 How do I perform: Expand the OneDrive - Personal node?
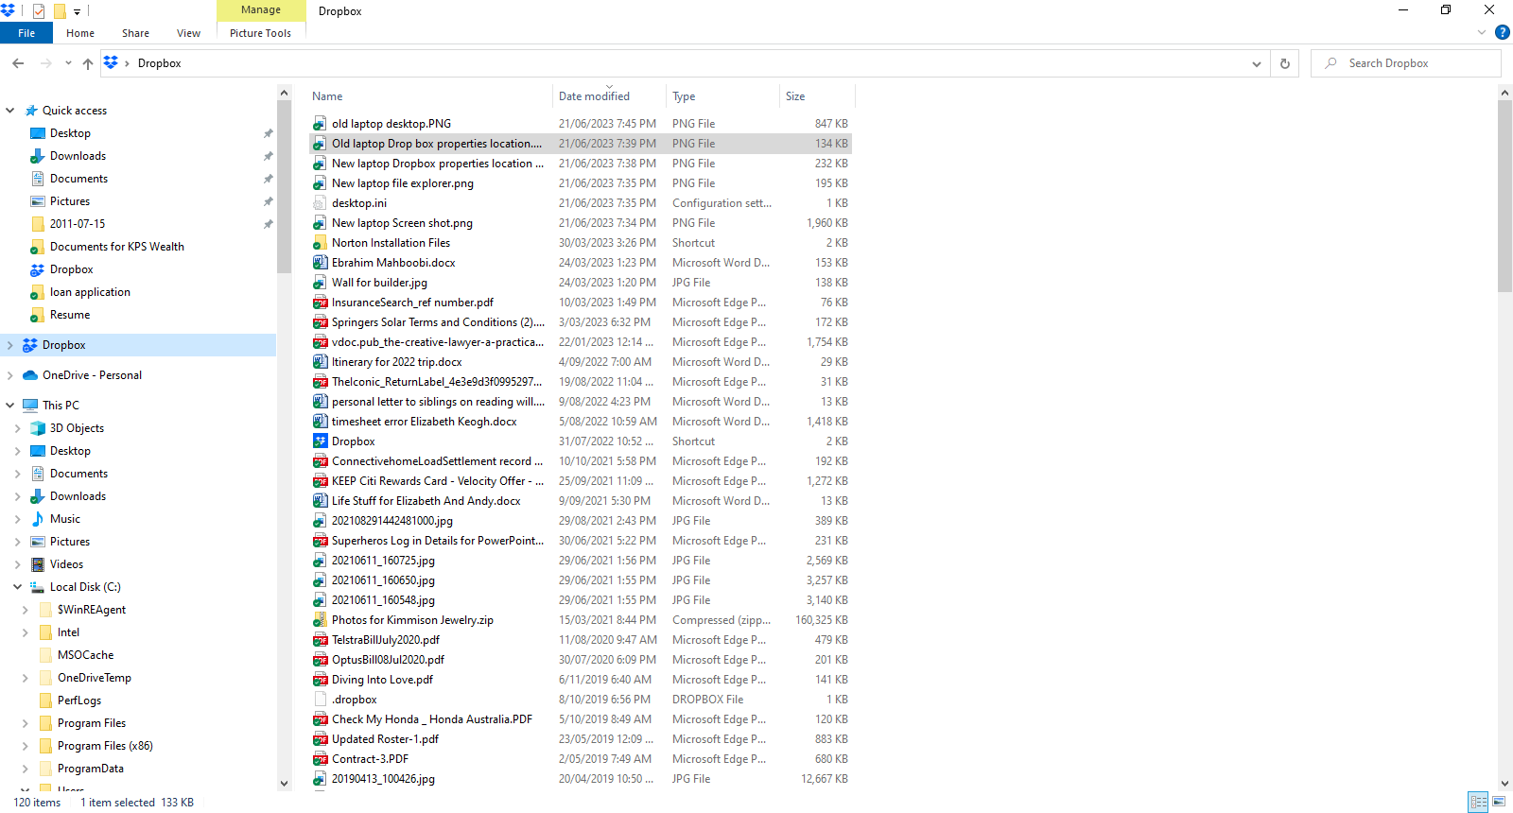click(x=10, y=375)
